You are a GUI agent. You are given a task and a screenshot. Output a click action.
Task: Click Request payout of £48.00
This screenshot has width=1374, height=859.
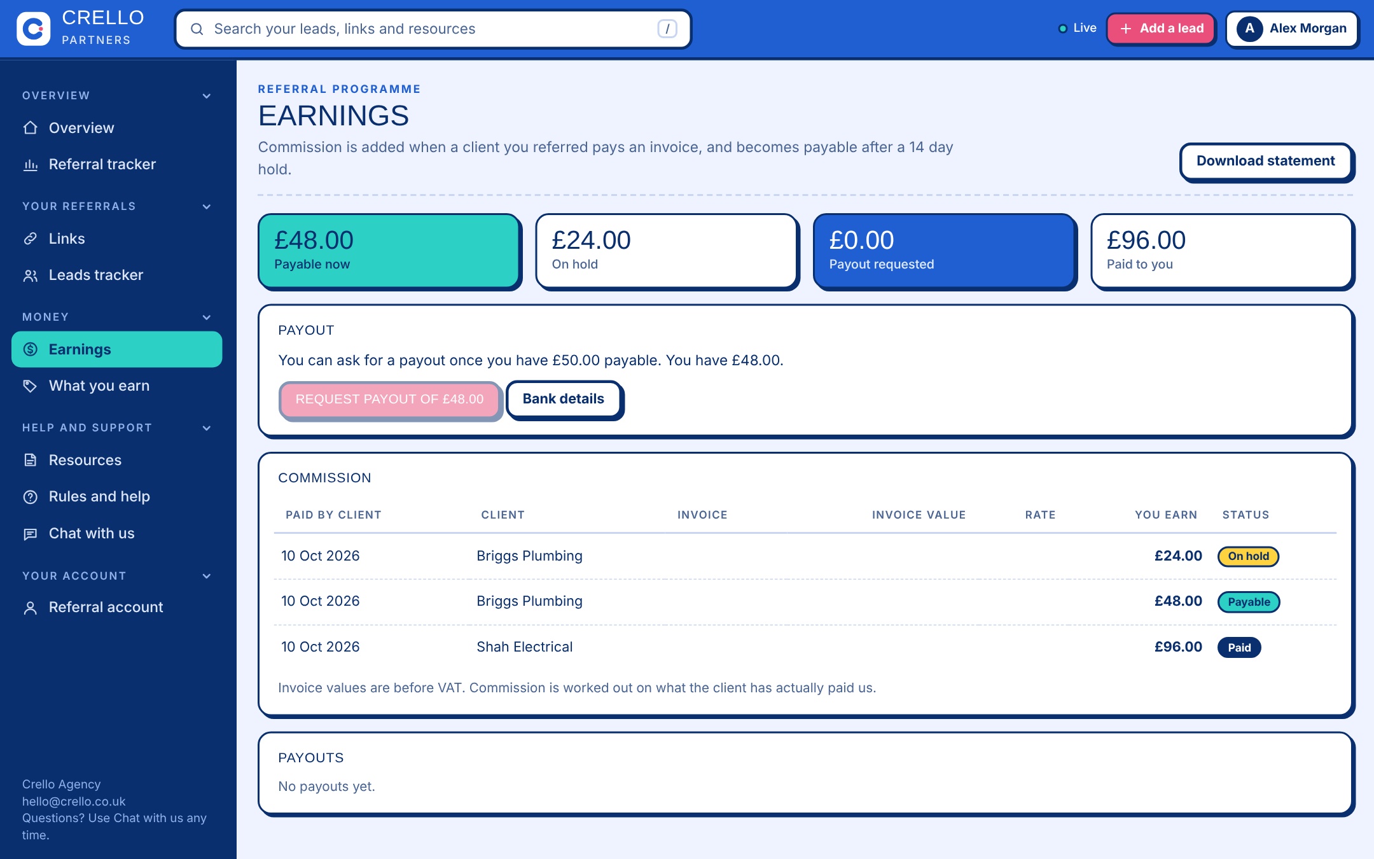coord(389,400)
